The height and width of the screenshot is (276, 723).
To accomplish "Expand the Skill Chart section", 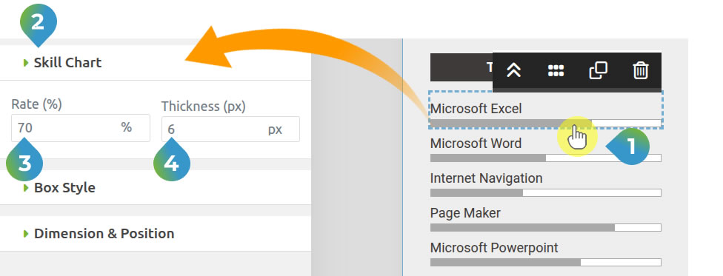I will (x=156, y=63).
